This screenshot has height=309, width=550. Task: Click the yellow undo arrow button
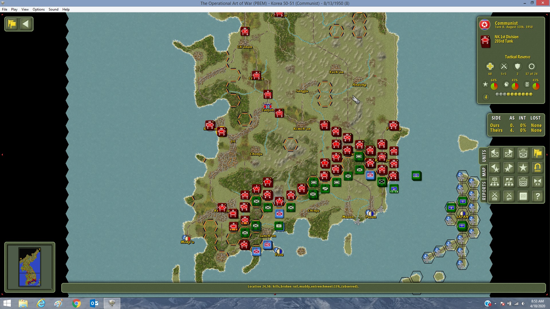click(538, 168)
